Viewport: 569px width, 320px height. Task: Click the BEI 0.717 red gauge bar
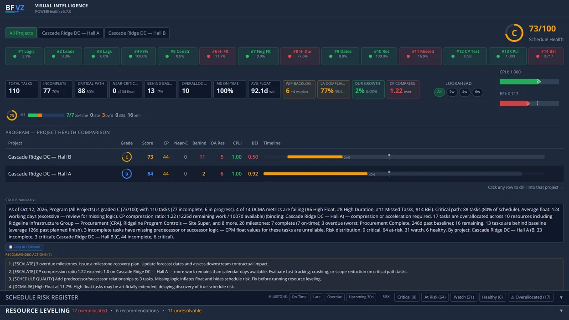click(x=529, y=103)
